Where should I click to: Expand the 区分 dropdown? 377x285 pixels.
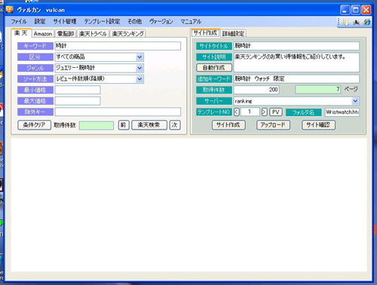pyautogui.click(x=139, y=57)
